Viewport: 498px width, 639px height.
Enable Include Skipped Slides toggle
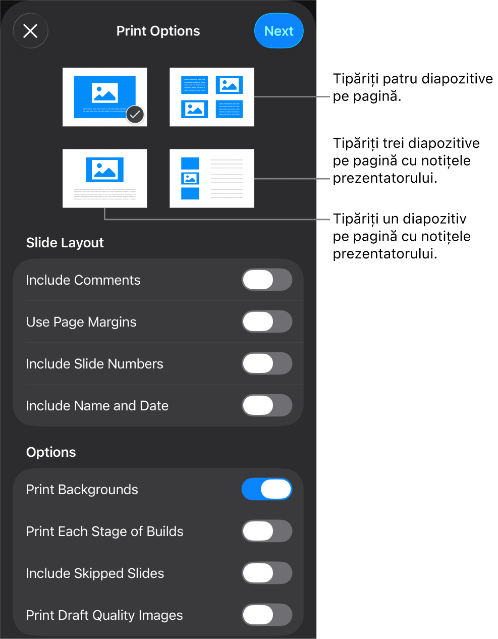click(x=267, y=573)
